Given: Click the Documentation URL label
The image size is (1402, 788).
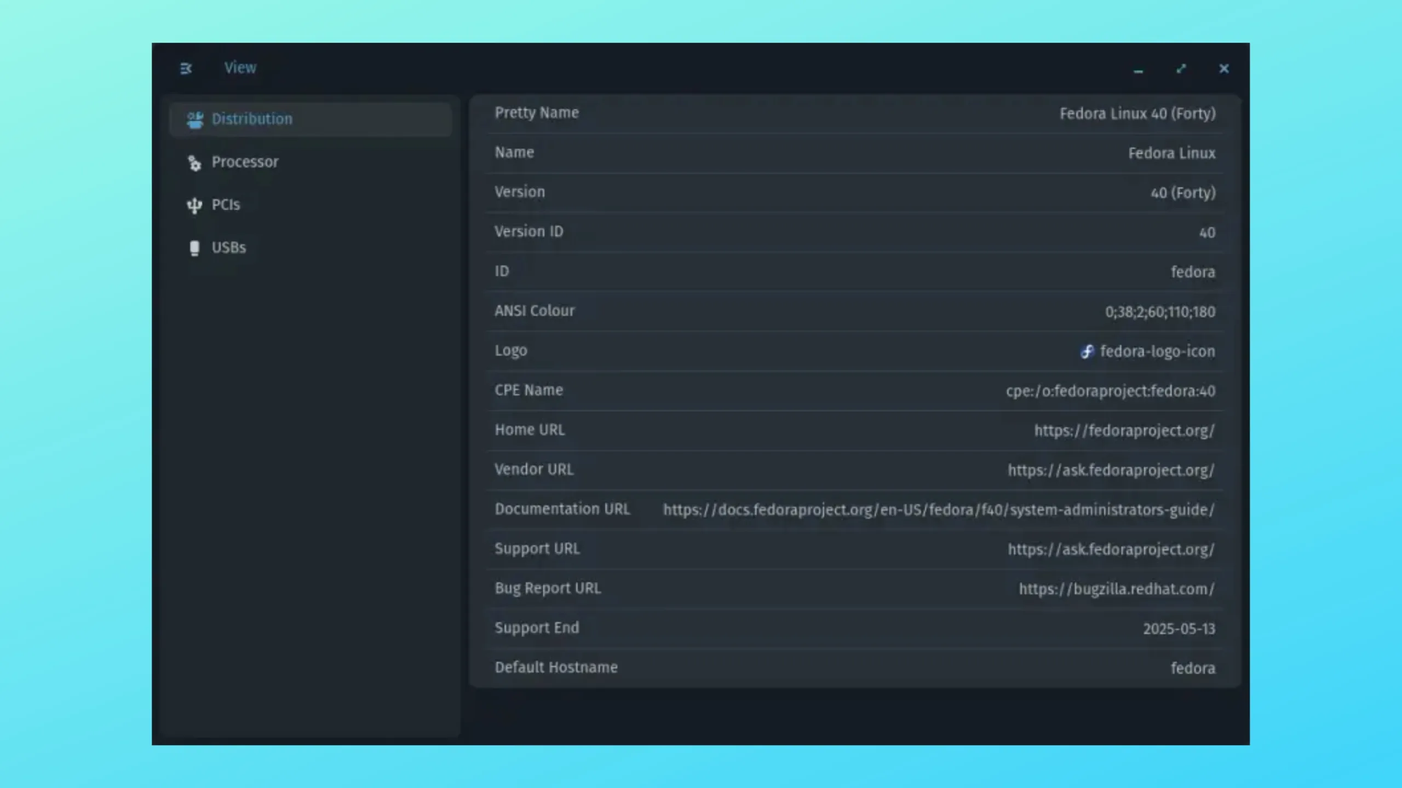Looking at the screenshot, I should pos(562,509).
